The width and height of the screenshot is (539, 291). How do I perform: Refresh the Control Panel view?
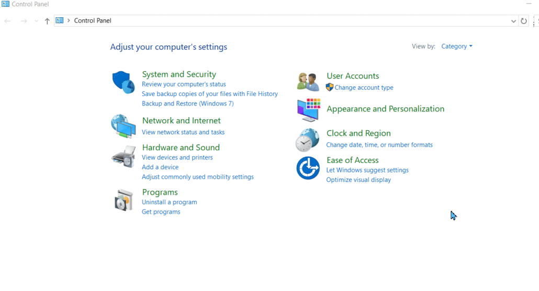524,21
